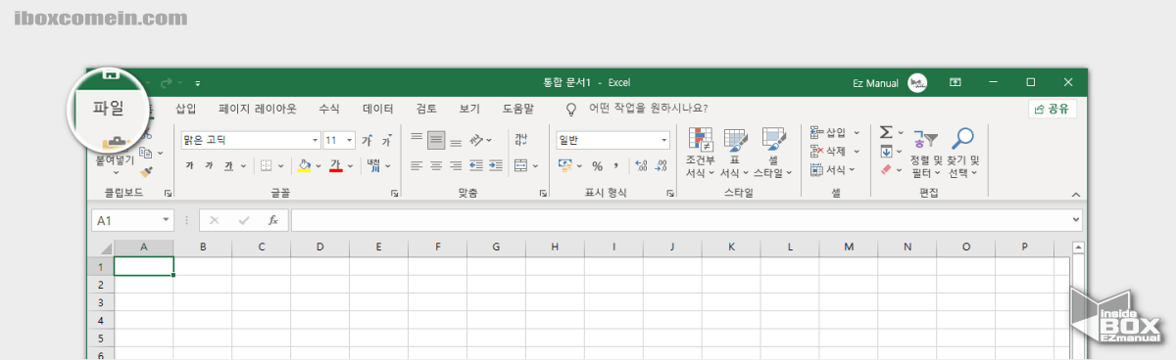Click the Fill down-arrow icon
This screenshot has height=360, width=1176.
(886, 151)
